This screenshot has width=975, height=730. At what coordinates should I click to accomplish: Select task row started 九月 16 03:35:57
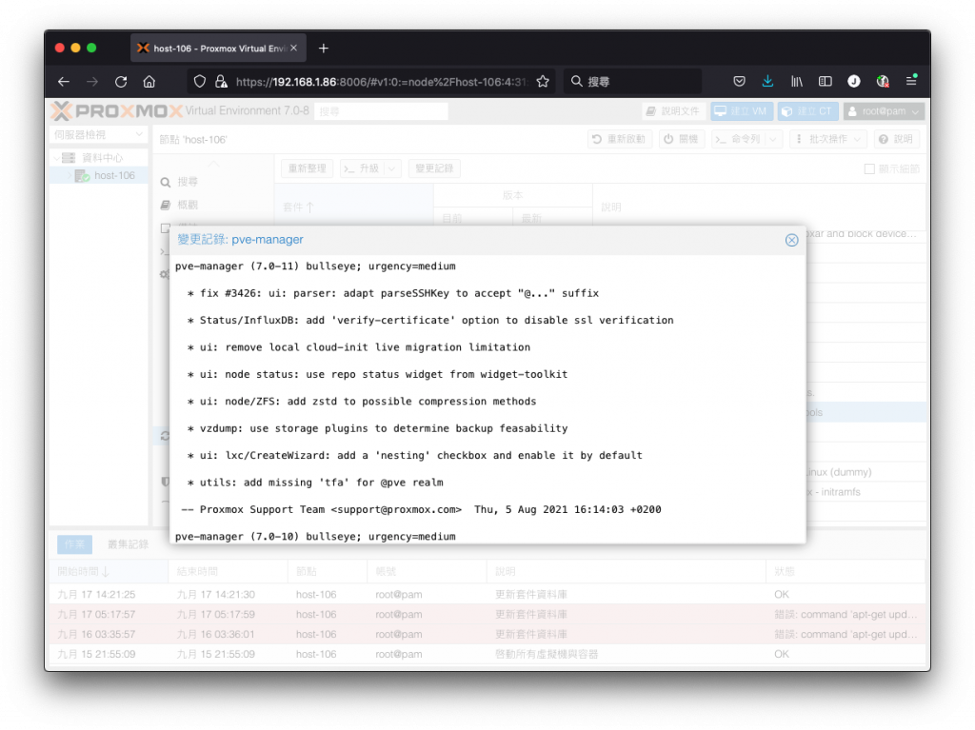point(487,634)
